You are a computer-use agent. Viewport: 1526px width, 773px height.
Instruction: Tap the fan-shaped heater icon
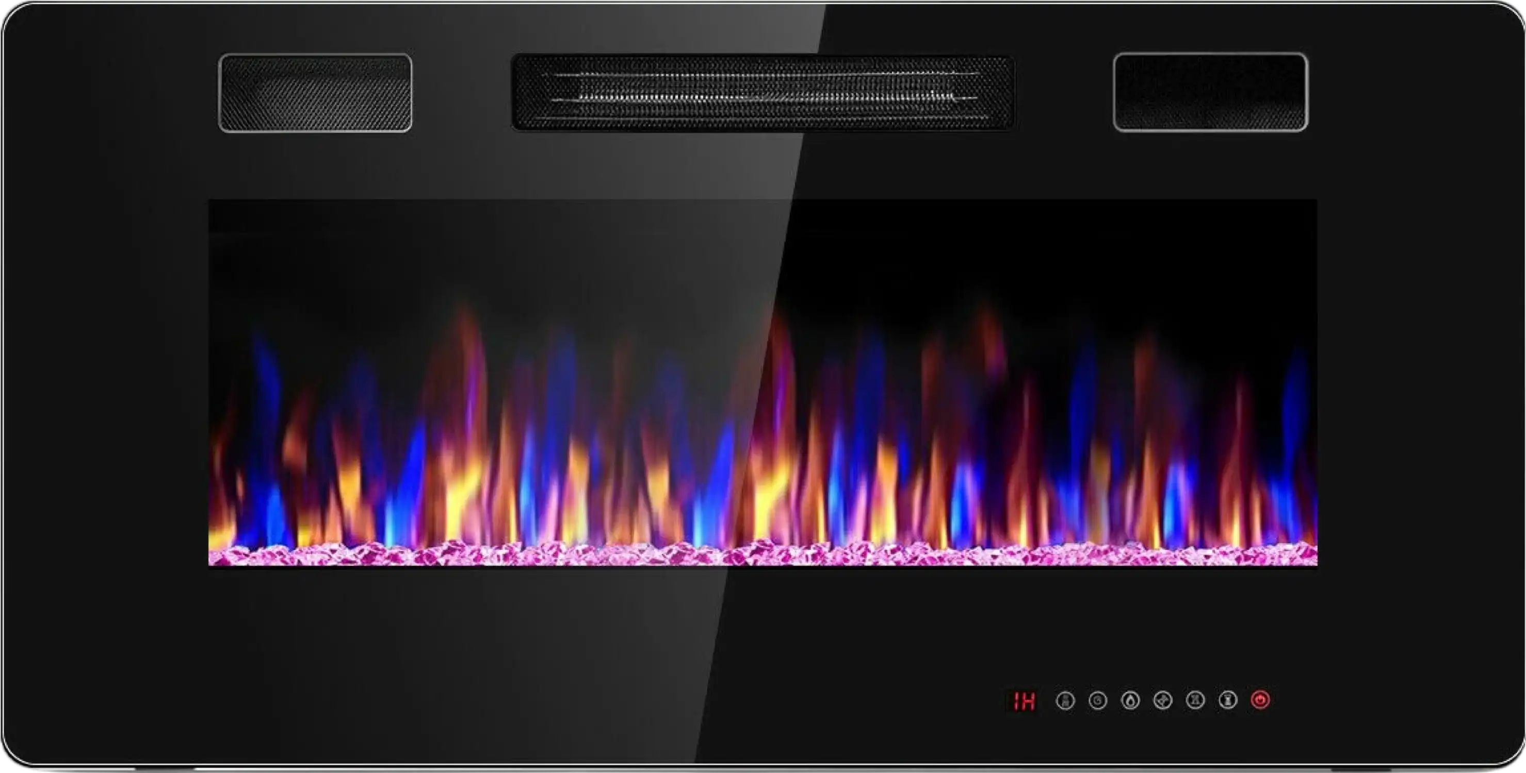[x=1163, y=701]
